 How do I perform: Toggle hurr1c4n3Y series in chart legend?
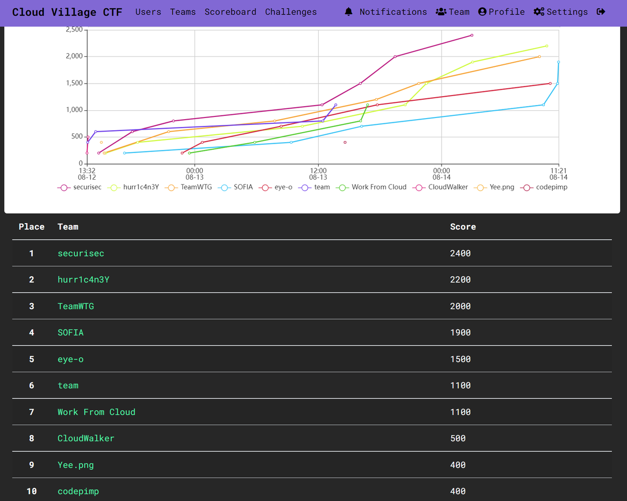pos(134,187)
